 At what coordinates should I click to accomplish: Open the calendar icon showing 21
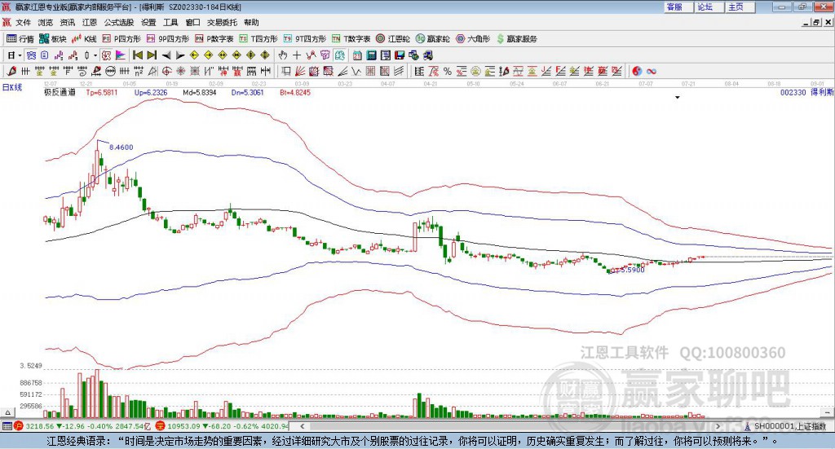tap(357, 55)
